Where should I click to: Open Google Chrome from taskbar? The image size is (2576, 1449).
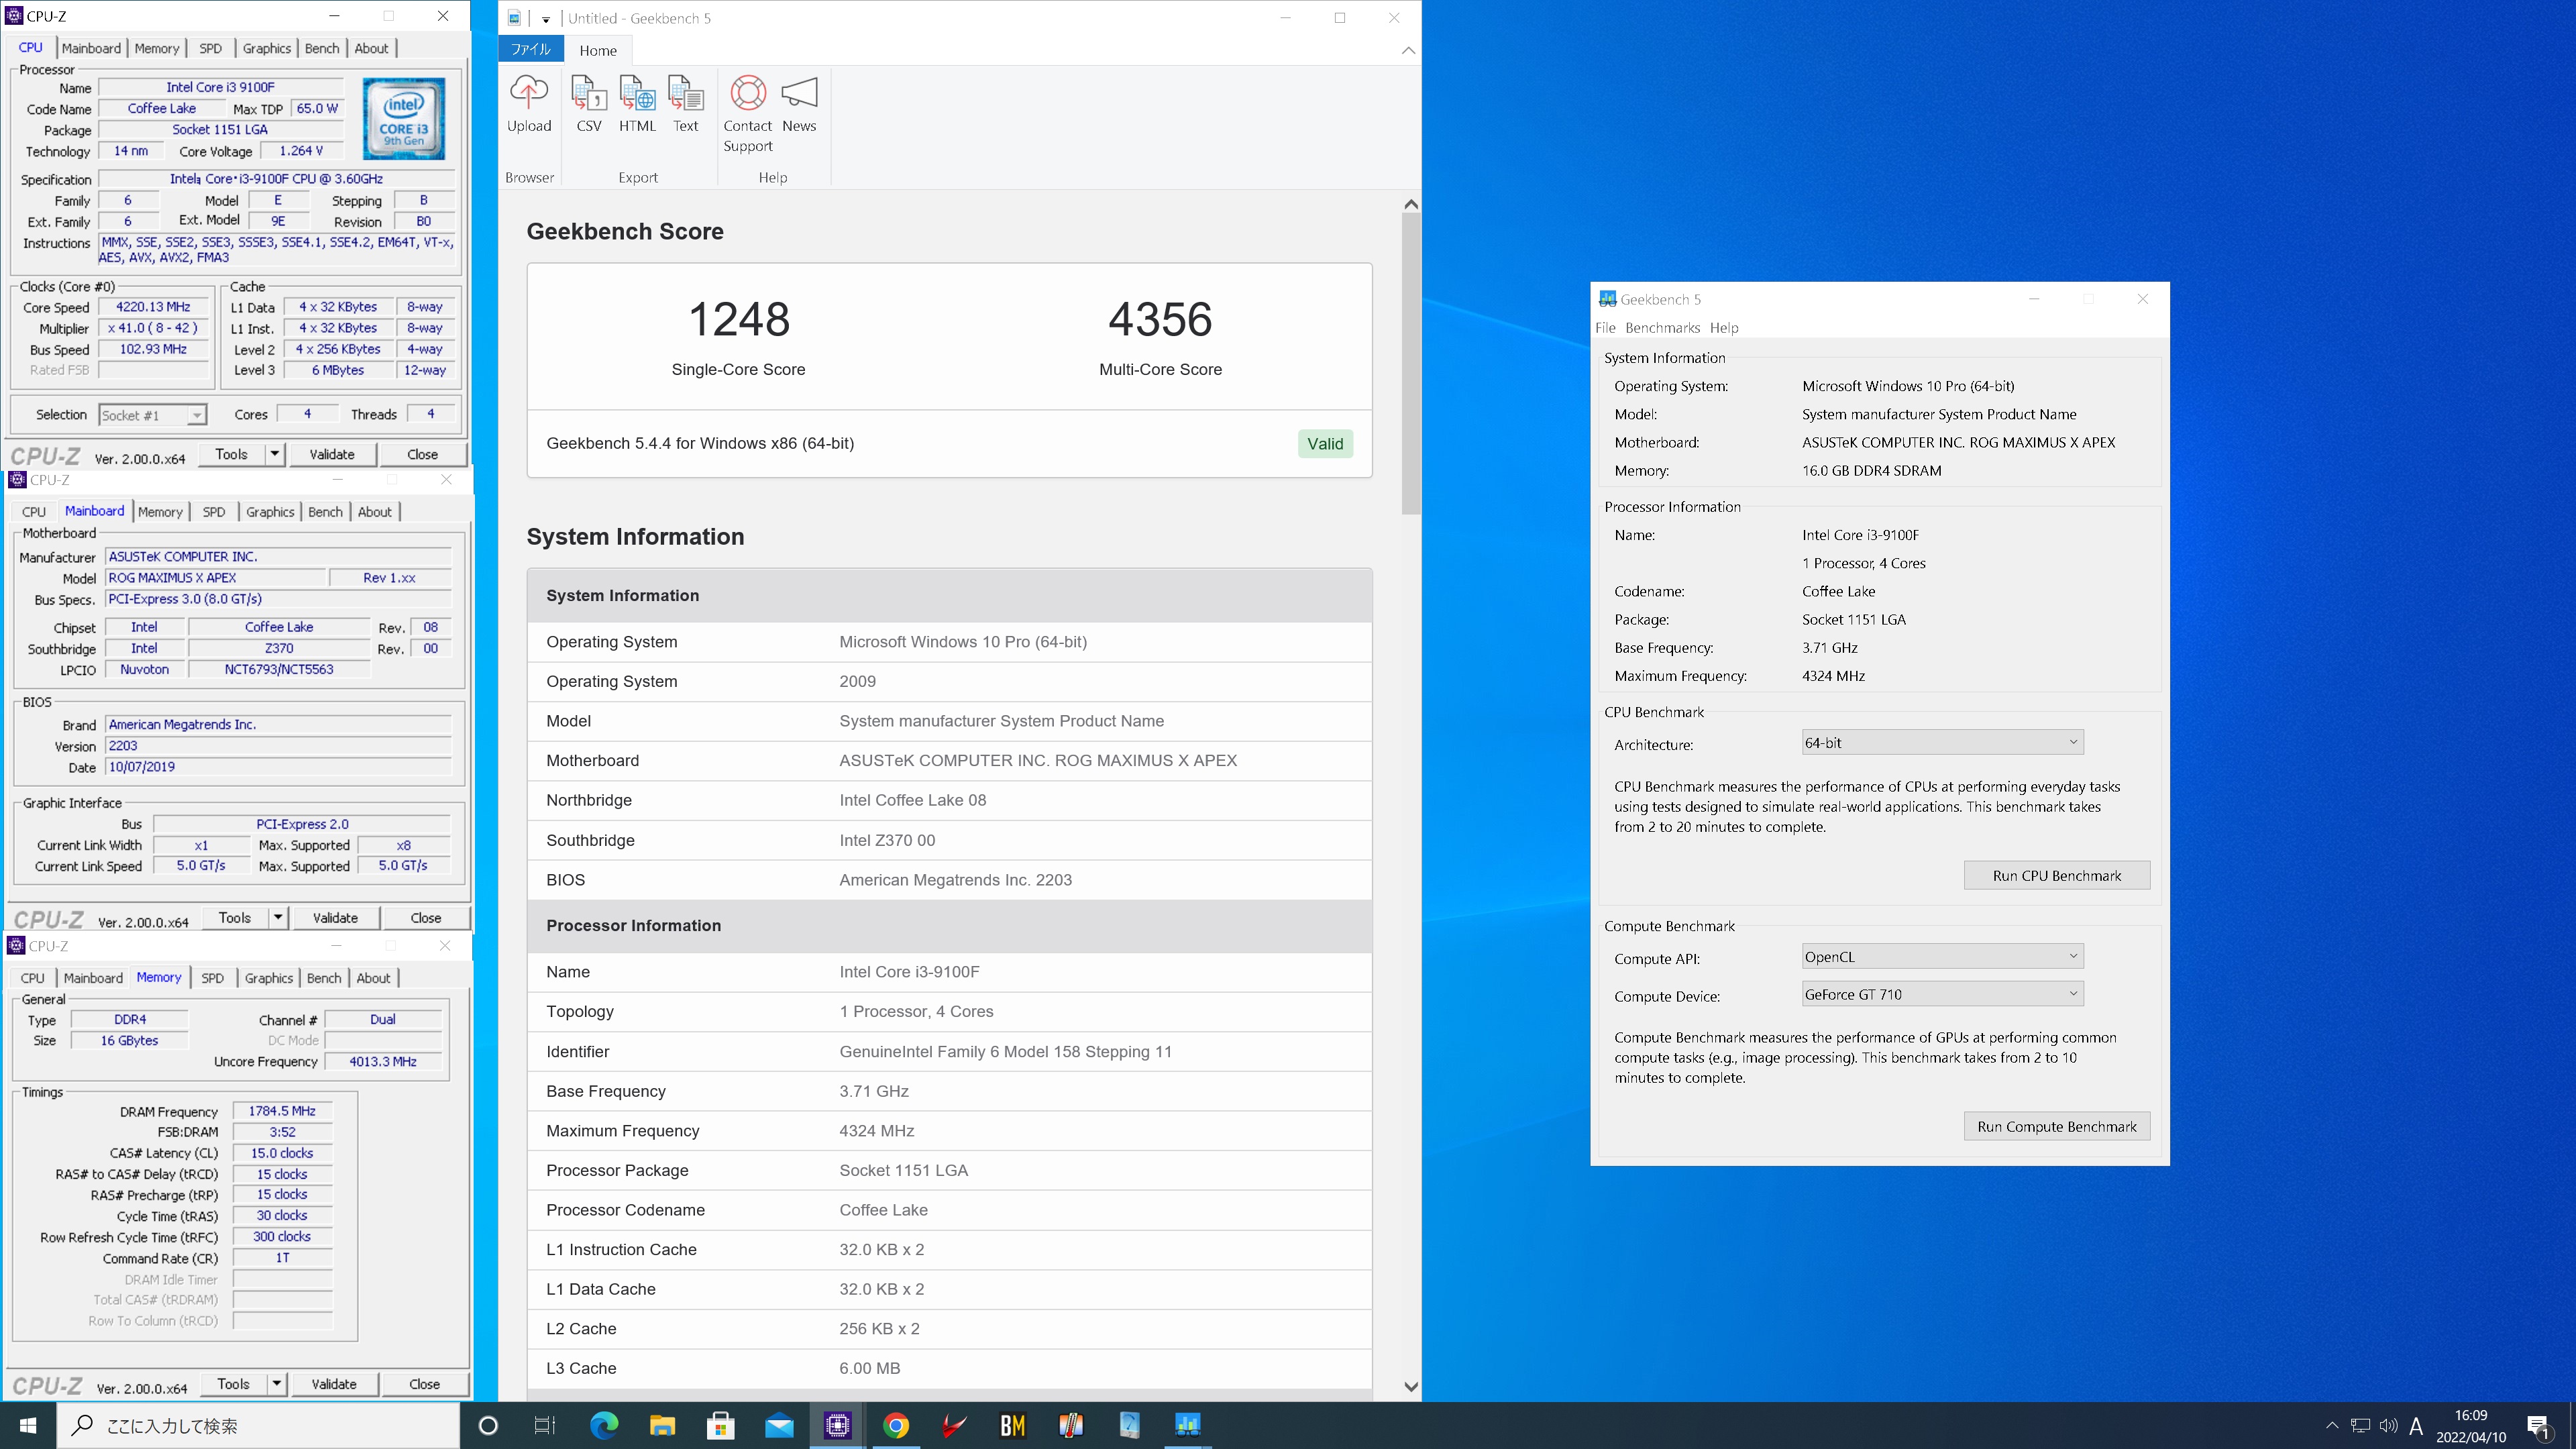click(x=896, y=1425)
